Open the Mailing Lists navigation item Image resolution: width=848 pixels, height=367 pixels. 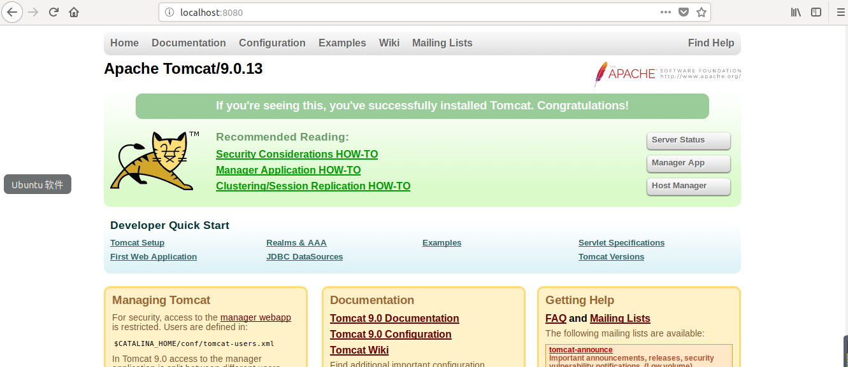442,43
